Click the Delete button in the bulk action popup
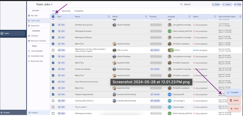This screenshot has width=243, height=116. [234, 101]
